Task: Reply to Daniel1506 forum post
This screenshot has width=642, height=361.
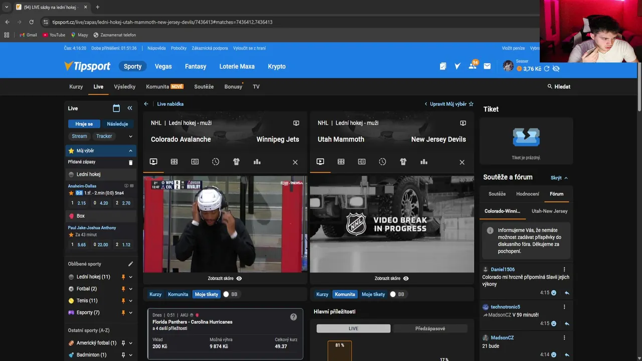Action: pos(567,293)
